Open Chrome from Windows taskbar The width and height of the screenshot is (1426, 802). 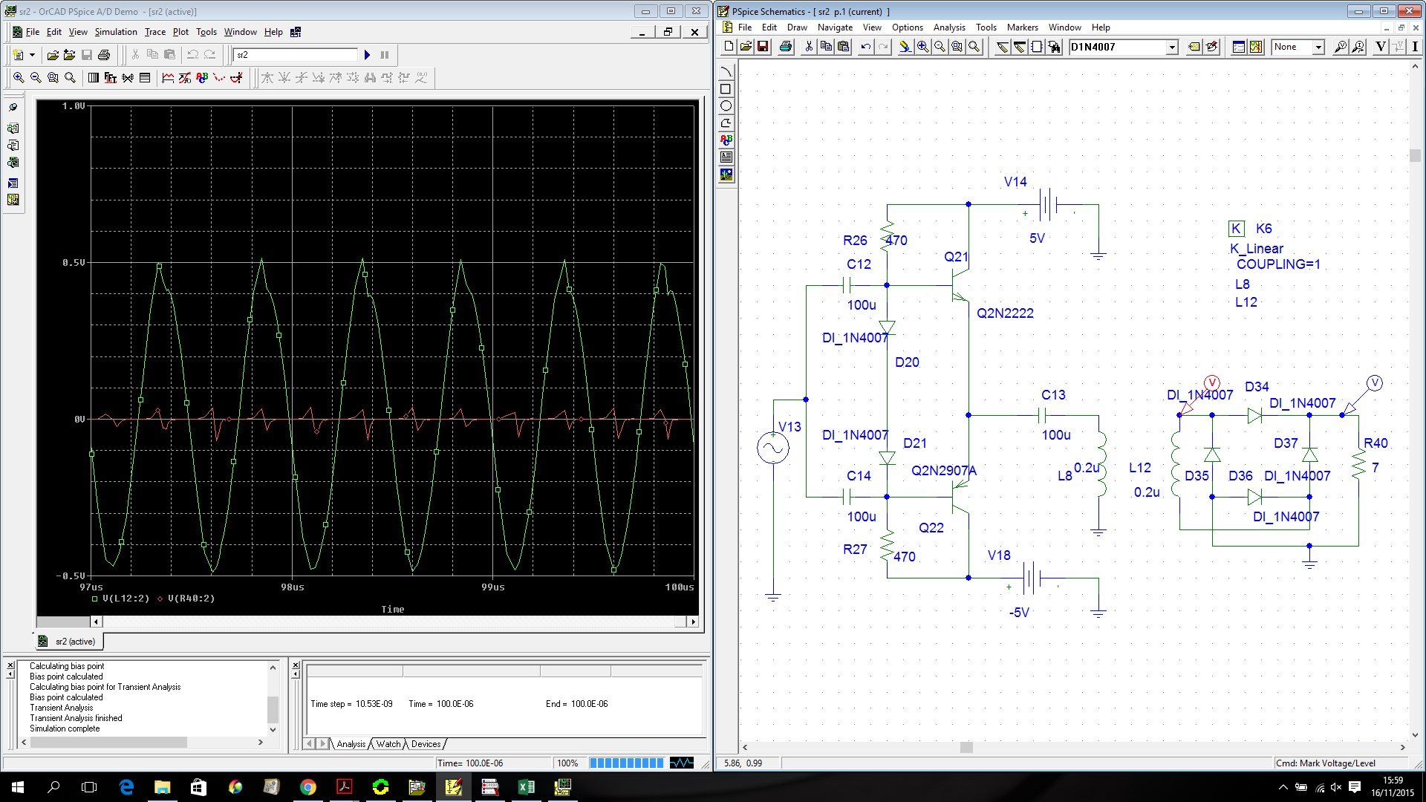pos(307,787)
